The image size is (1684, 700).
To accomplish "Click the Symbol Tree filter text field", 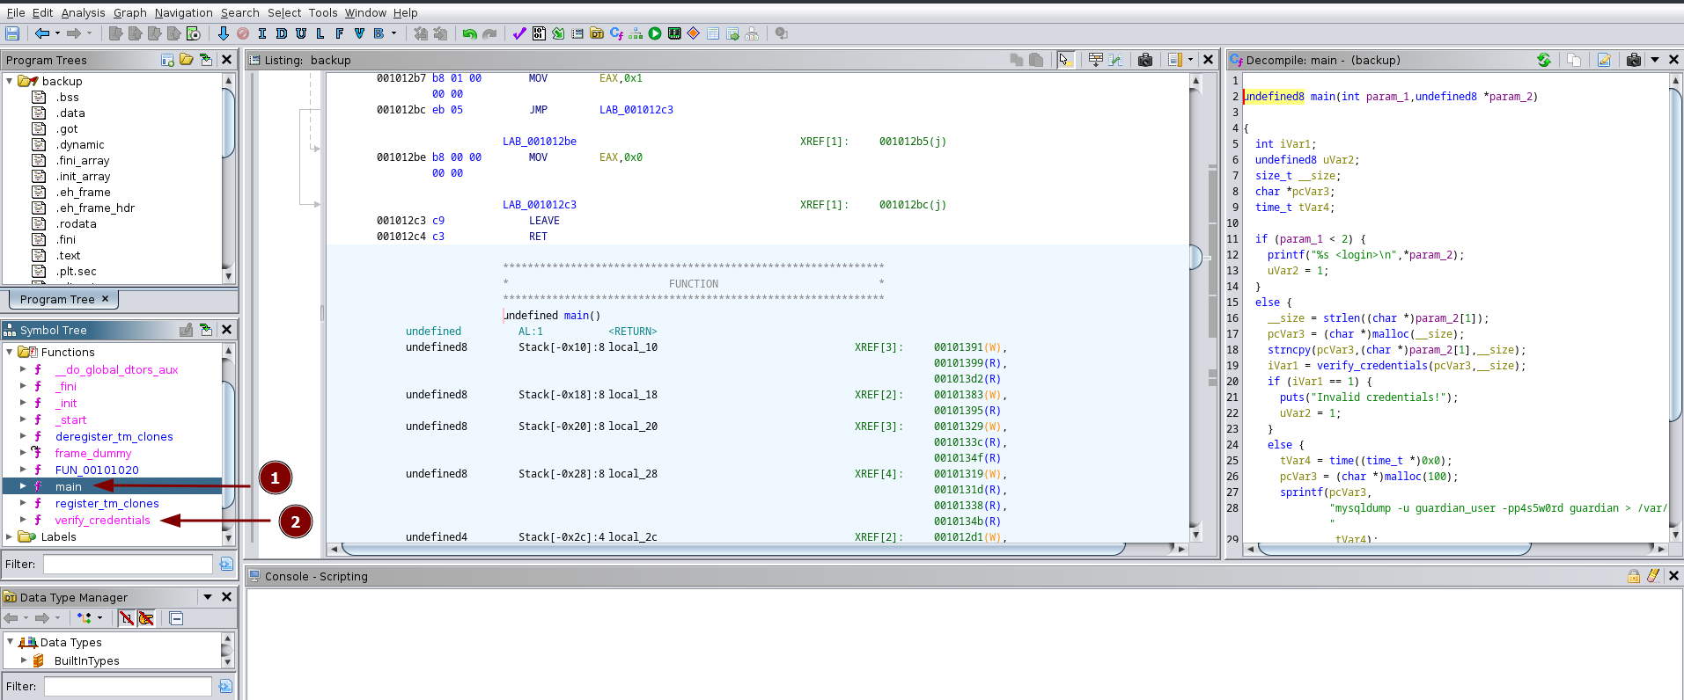I will click(128, 564).
